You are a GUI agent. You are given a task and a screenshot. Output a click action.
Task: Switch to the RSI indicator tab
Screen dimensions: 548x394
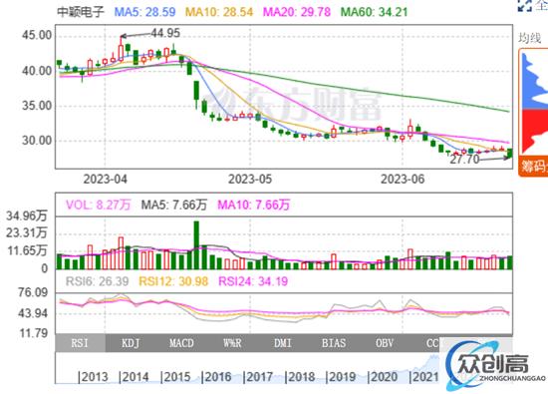click(80, 343)
